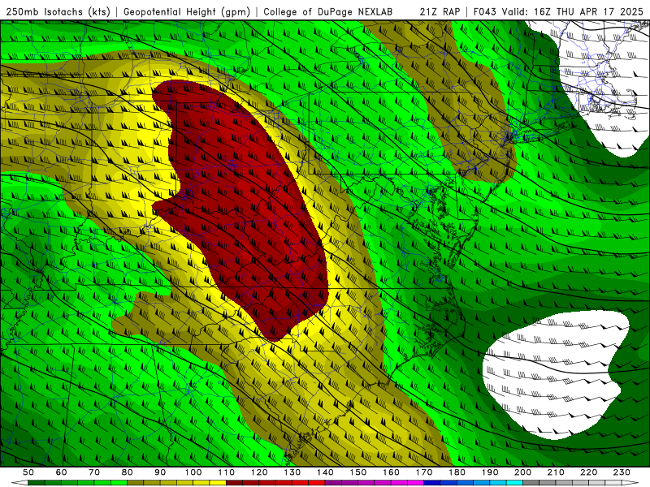Select the dark gray swatch starting at 200
The image size is (650, 487).
pyautogui.click(x=531, y=482)
